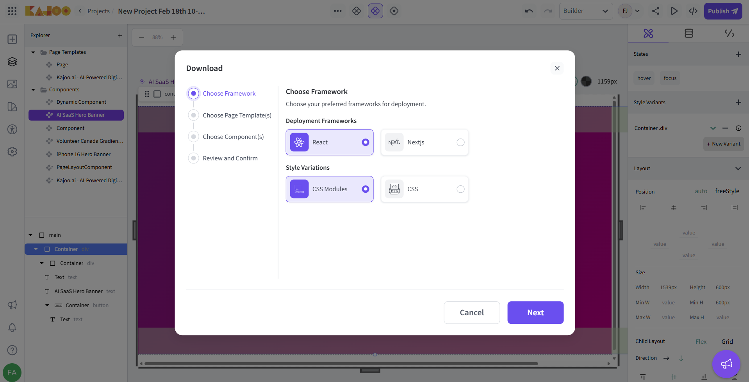Viewport: 749px width, 382px height.
Task: Open the notifications bell icon
Action: click(x=12, y=327)
